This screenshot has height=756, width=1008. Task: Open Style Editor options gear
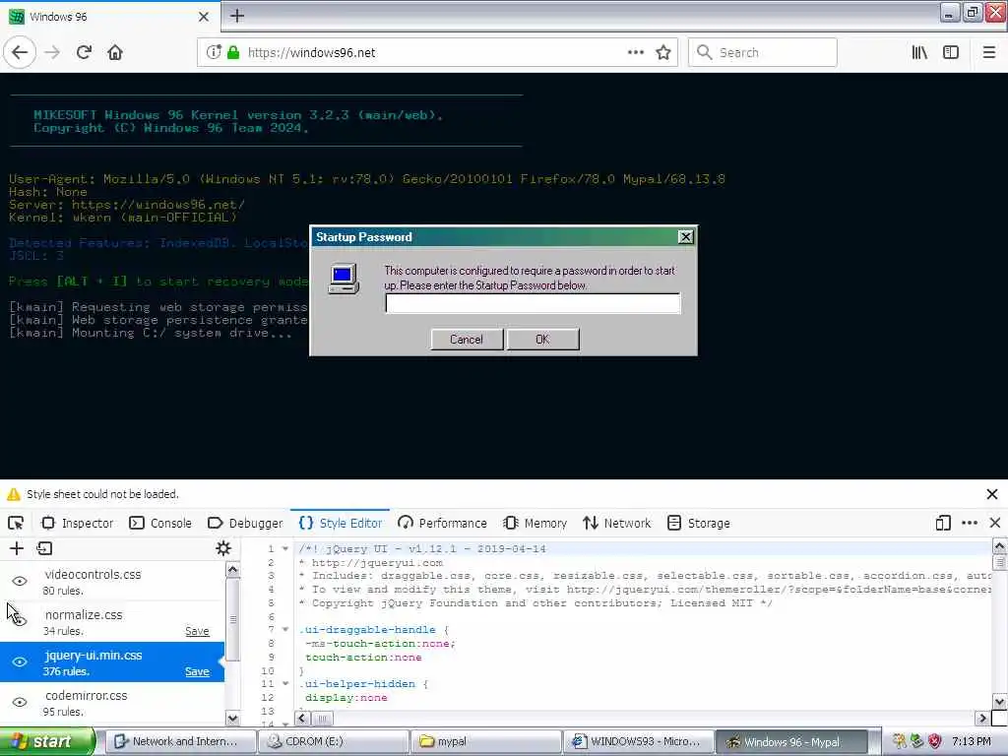(x=223, y=548)
